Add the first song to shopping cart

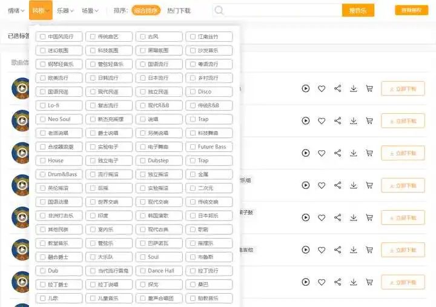(x=369, y=88)
